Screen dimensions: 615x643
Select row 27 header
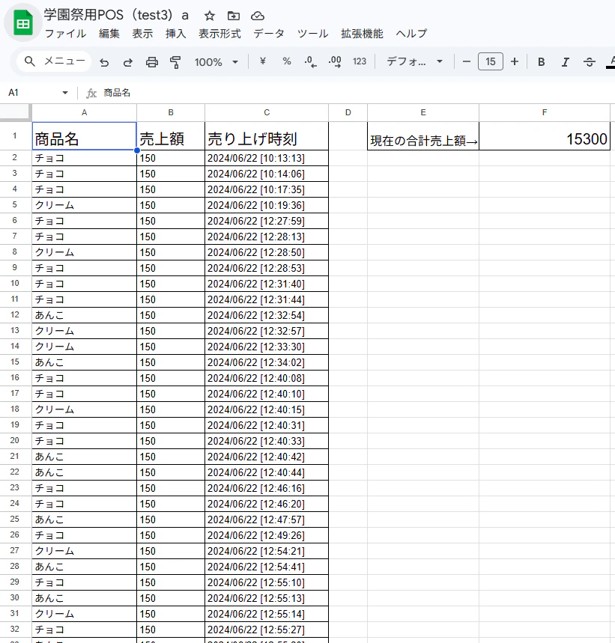point(15,551)
